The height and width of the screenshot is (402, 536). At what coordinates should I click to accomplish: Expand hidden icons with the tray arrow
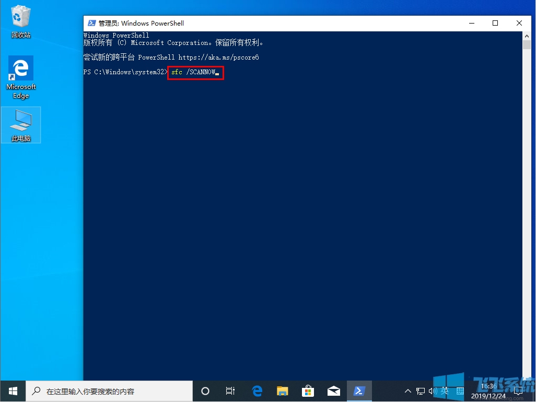[407, 391]
